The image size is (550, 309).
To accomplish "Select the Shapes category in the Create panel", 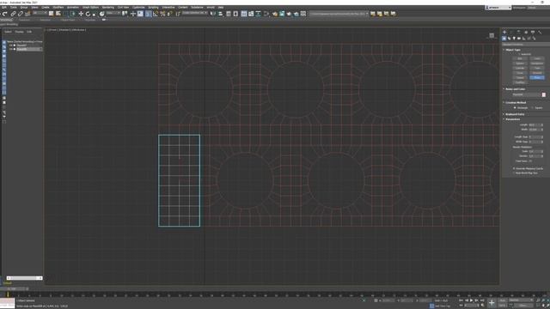I will [509, 38].
